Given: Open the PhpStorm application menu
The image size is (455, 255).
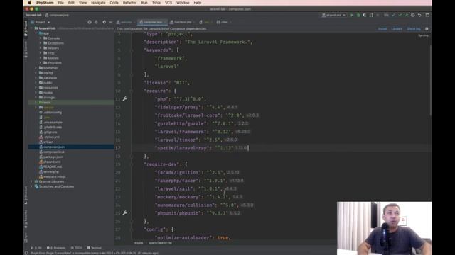Looking at the screenshot, I should 45,3.
